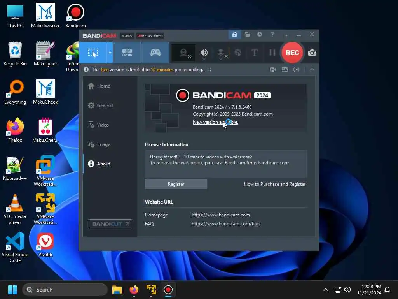
Task: Open the Firefox desktop icon
Action: (x=15, y=130)
